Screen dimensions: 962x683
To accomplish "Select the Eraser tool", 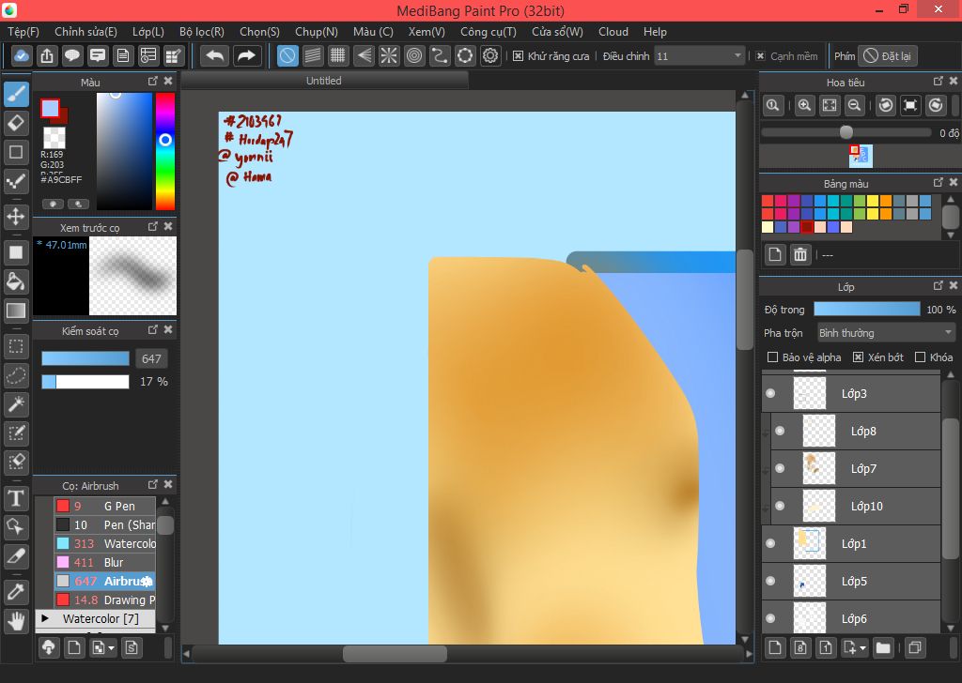I will point(17,123).
